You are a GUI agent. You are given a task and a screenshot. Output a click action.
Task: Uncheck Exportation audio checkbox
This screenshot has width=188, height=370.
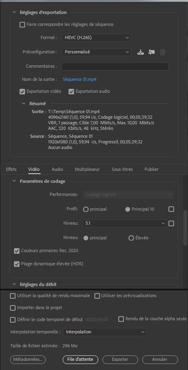coord(71,92)
